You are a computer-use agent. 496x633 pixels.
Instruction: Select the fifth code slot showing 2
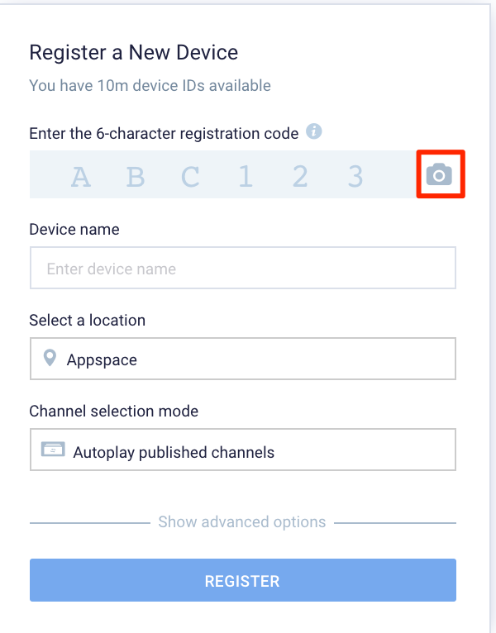pos(300,176)
